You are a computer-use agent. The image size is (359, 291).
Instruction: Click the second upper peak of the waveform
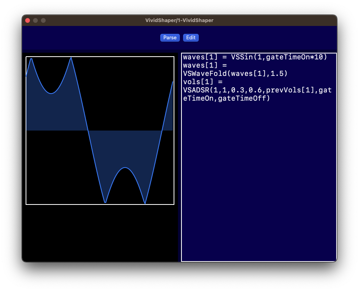[x=71, y=58]
